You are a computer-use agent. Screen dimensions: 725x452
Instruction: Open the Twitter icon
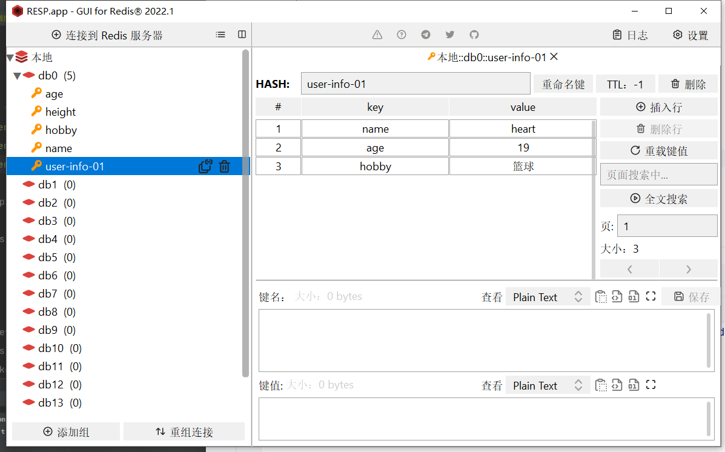[450, 35]
